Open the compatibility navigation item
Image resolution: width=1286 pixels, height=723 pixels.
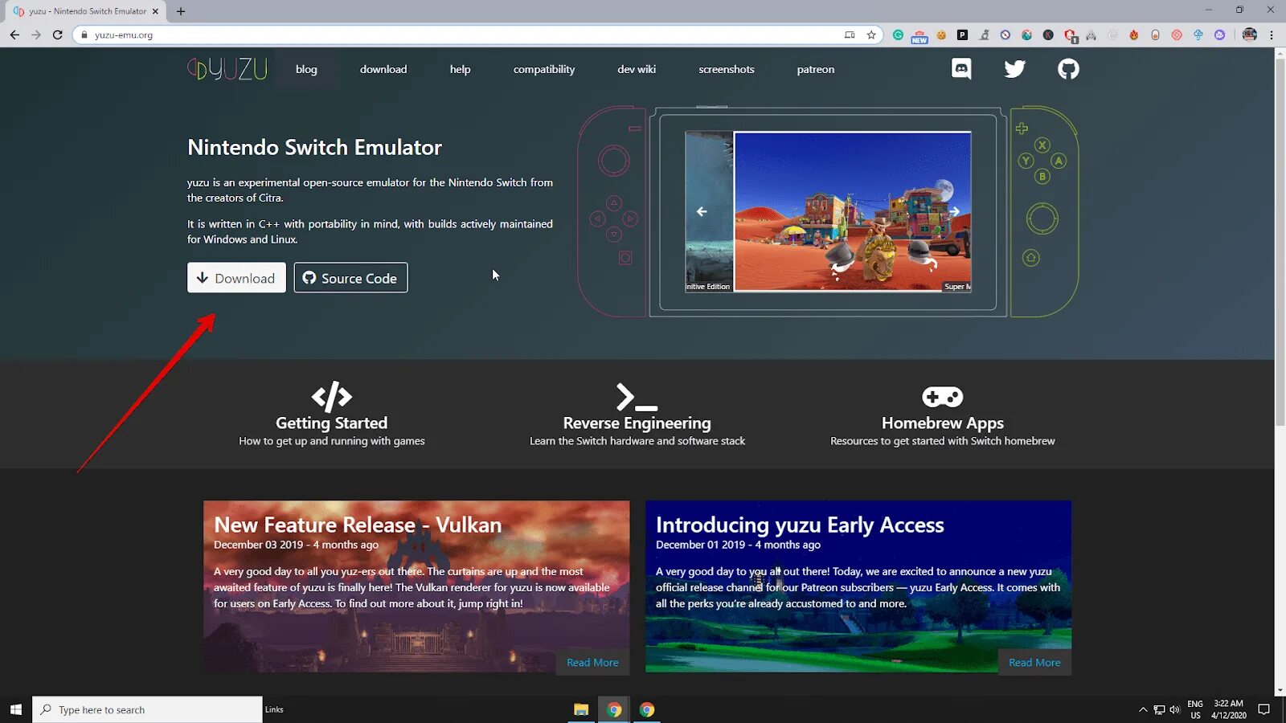coord(544,69)
